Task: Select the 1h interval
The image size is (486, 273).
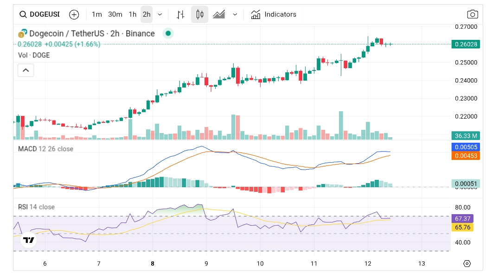Action: (x=132, y=14)
